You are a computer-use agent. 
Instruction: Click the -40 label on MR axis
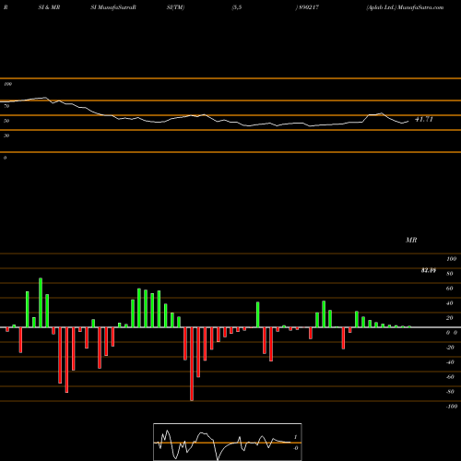tap(450, 362)
